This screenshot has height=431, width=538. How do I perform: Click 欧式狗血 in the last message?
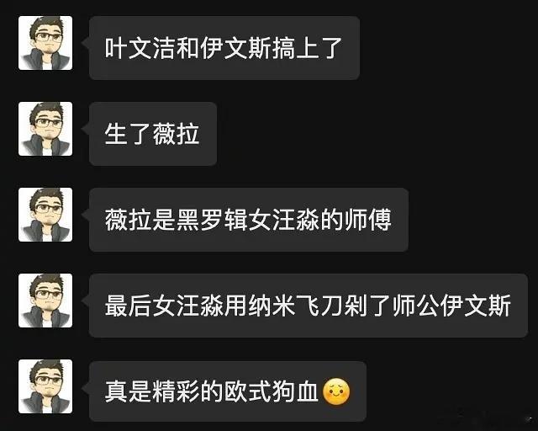[x=272, y=391]
